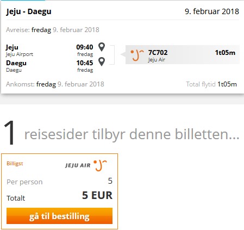Click the Daegu arrival location pin icon
Viewport: 244px width, 230px height.
102,61
